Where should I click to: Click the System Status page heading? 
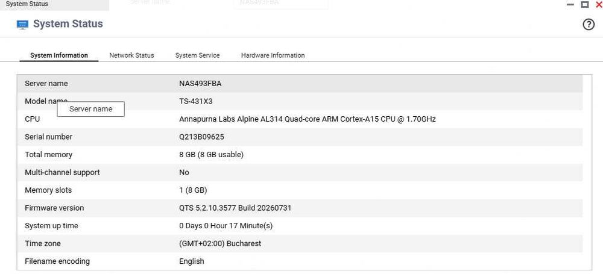click(68, 24)
